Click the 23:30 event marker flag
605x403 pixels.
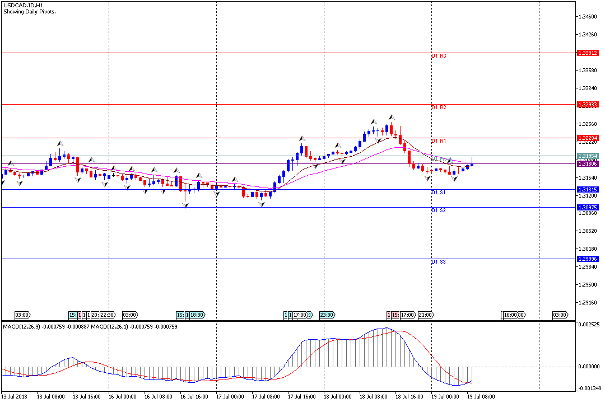pos(327,315)
